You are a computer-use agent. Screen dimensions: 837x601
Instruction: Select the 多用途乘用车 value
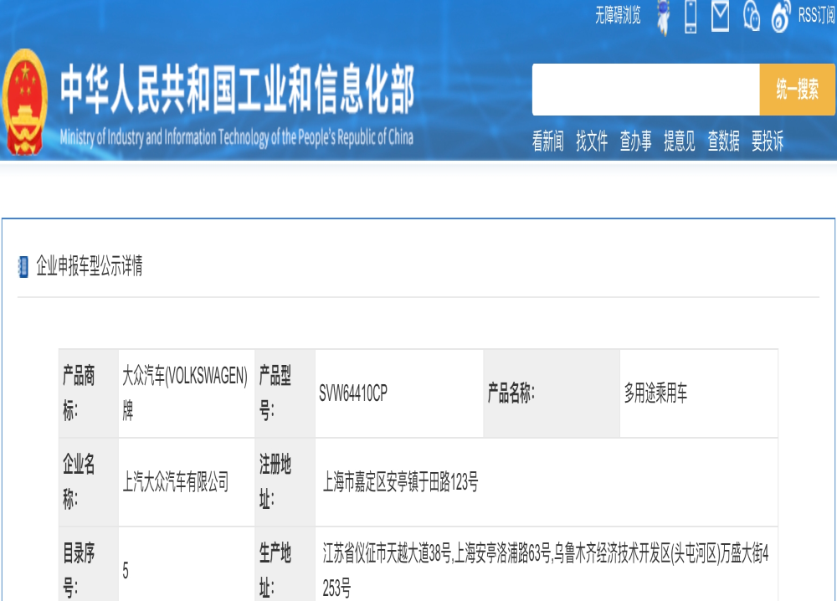pyautogui.click(x=655, y=393)
